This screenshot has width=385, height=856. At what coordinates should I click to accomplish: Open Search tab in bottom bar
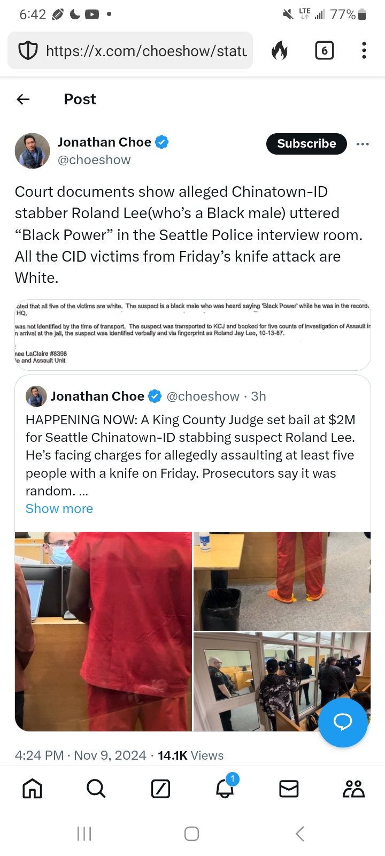(x=96, y=789)
